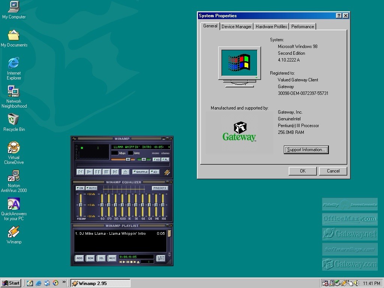
Task: Select the Virtual CloneDrive shortcut
Action: [x=14, y=153]
